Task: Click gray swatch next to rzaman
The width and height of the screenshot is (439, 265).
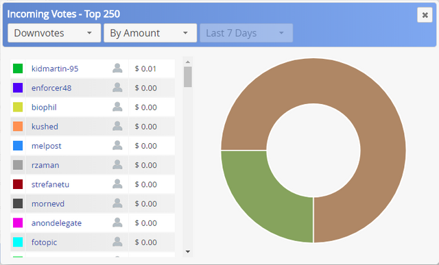Action: point(18,165)
